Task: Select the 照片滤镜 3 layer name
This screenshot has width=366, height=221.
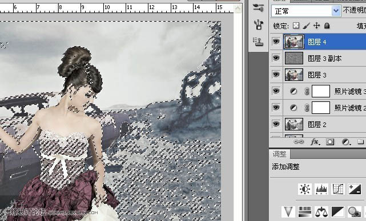Action: pyautogui.click(x=350, y=91)
